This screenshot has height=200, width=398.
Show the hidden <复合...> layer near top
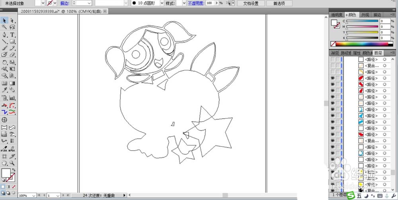click(x=332, y=66)
